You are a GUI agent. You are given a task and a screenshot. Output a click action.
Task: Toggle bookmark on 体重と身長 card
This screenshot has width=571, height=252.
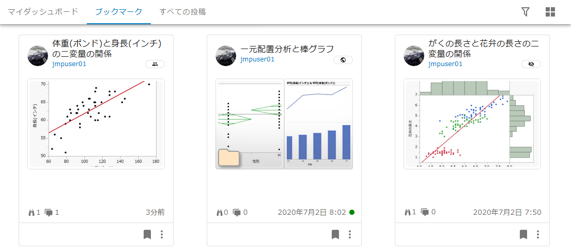coord(147,234)
